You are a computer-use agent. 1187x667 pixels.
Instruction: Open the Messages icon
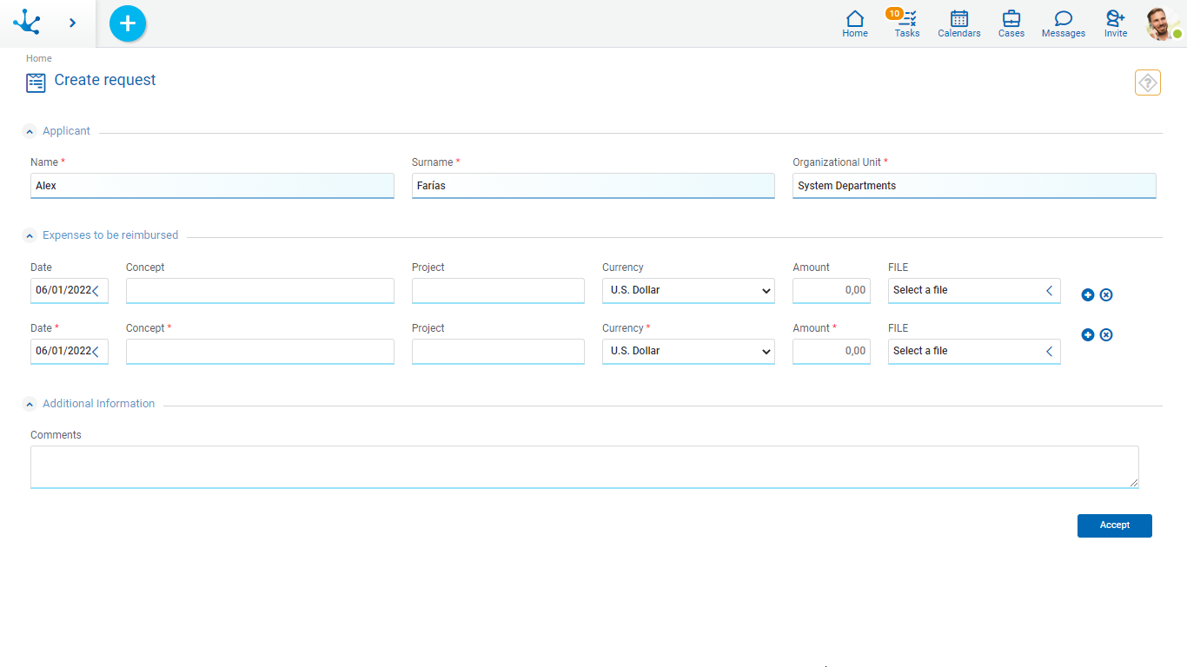pos(1063,23)
